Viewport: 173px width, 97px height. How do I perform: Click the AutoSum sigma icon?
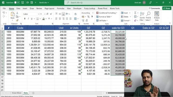[x=135, y=13]
